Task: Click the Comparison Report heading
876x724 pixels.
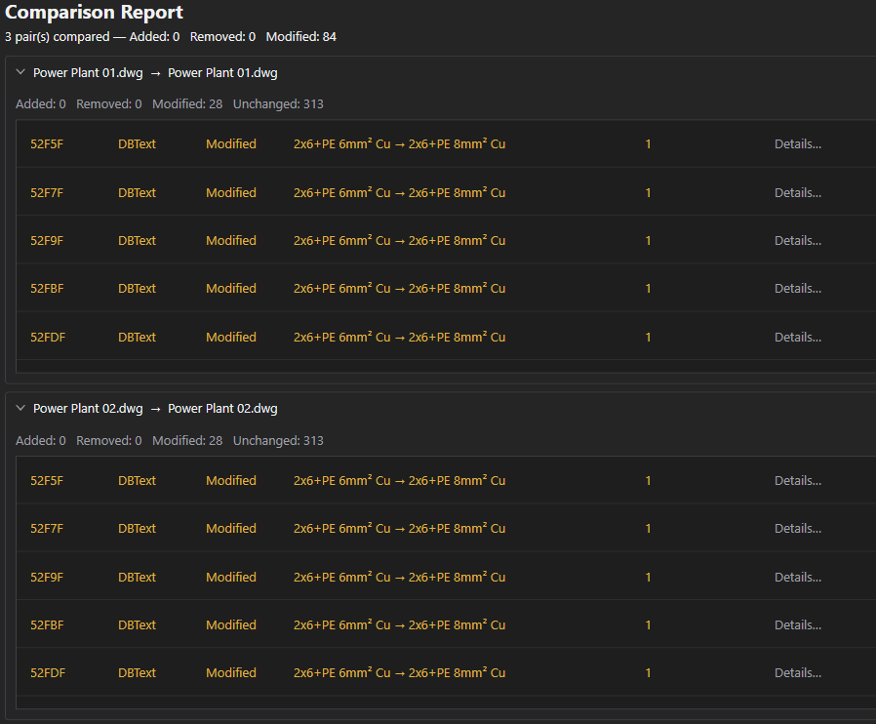Action: point(94,13)
